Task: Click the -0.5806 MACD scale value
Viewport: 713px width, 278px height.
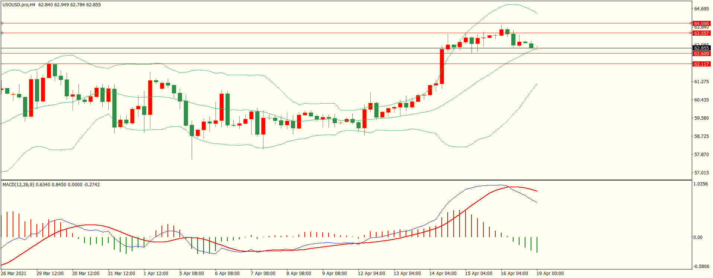Action: (700, 266)
